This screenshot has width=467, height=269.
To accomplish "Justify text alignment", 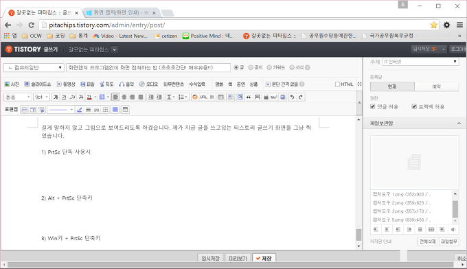I will click(x=141, y=97).
